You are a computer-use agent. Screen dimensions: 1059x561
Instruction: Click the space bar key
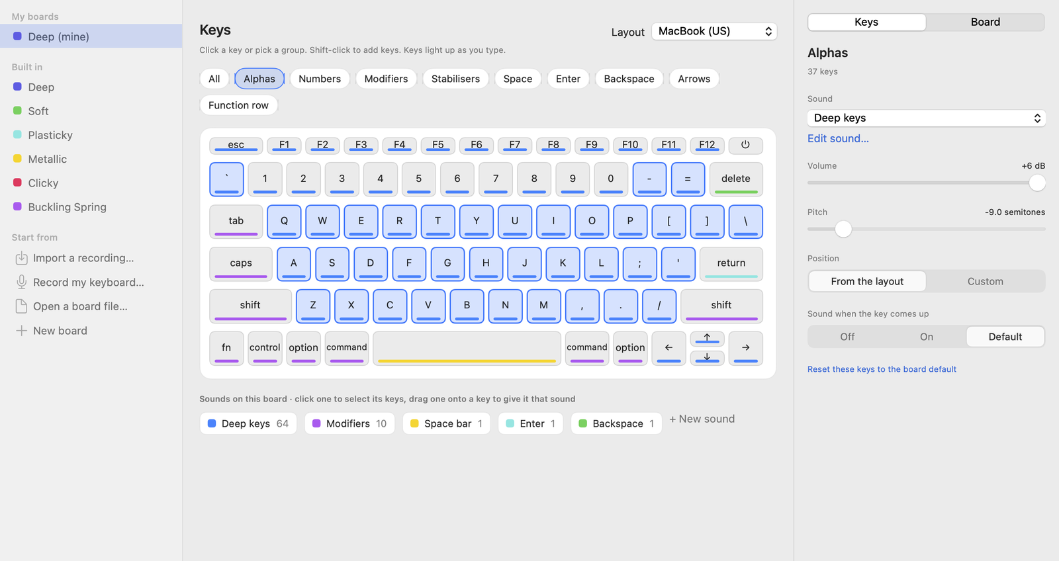(467, 348)
